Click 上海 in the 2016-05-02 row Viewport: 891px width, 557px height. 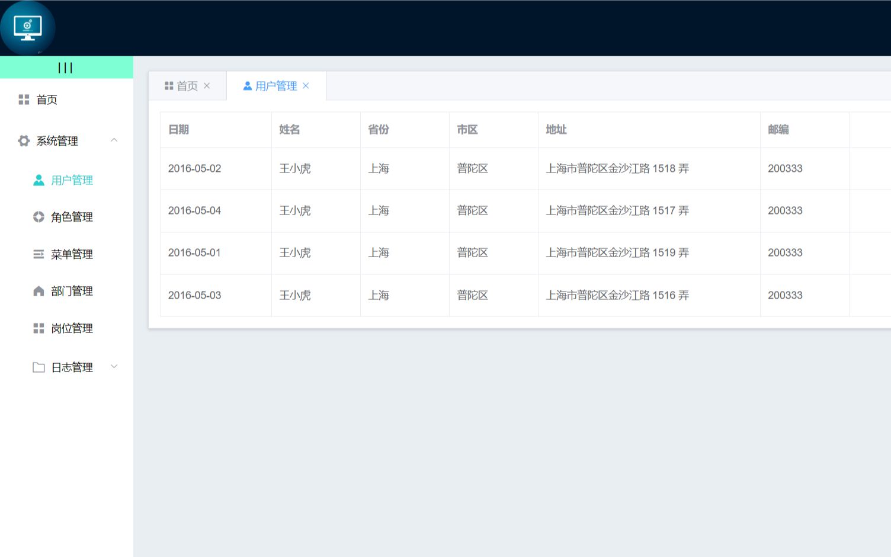(x=379, y=169)
